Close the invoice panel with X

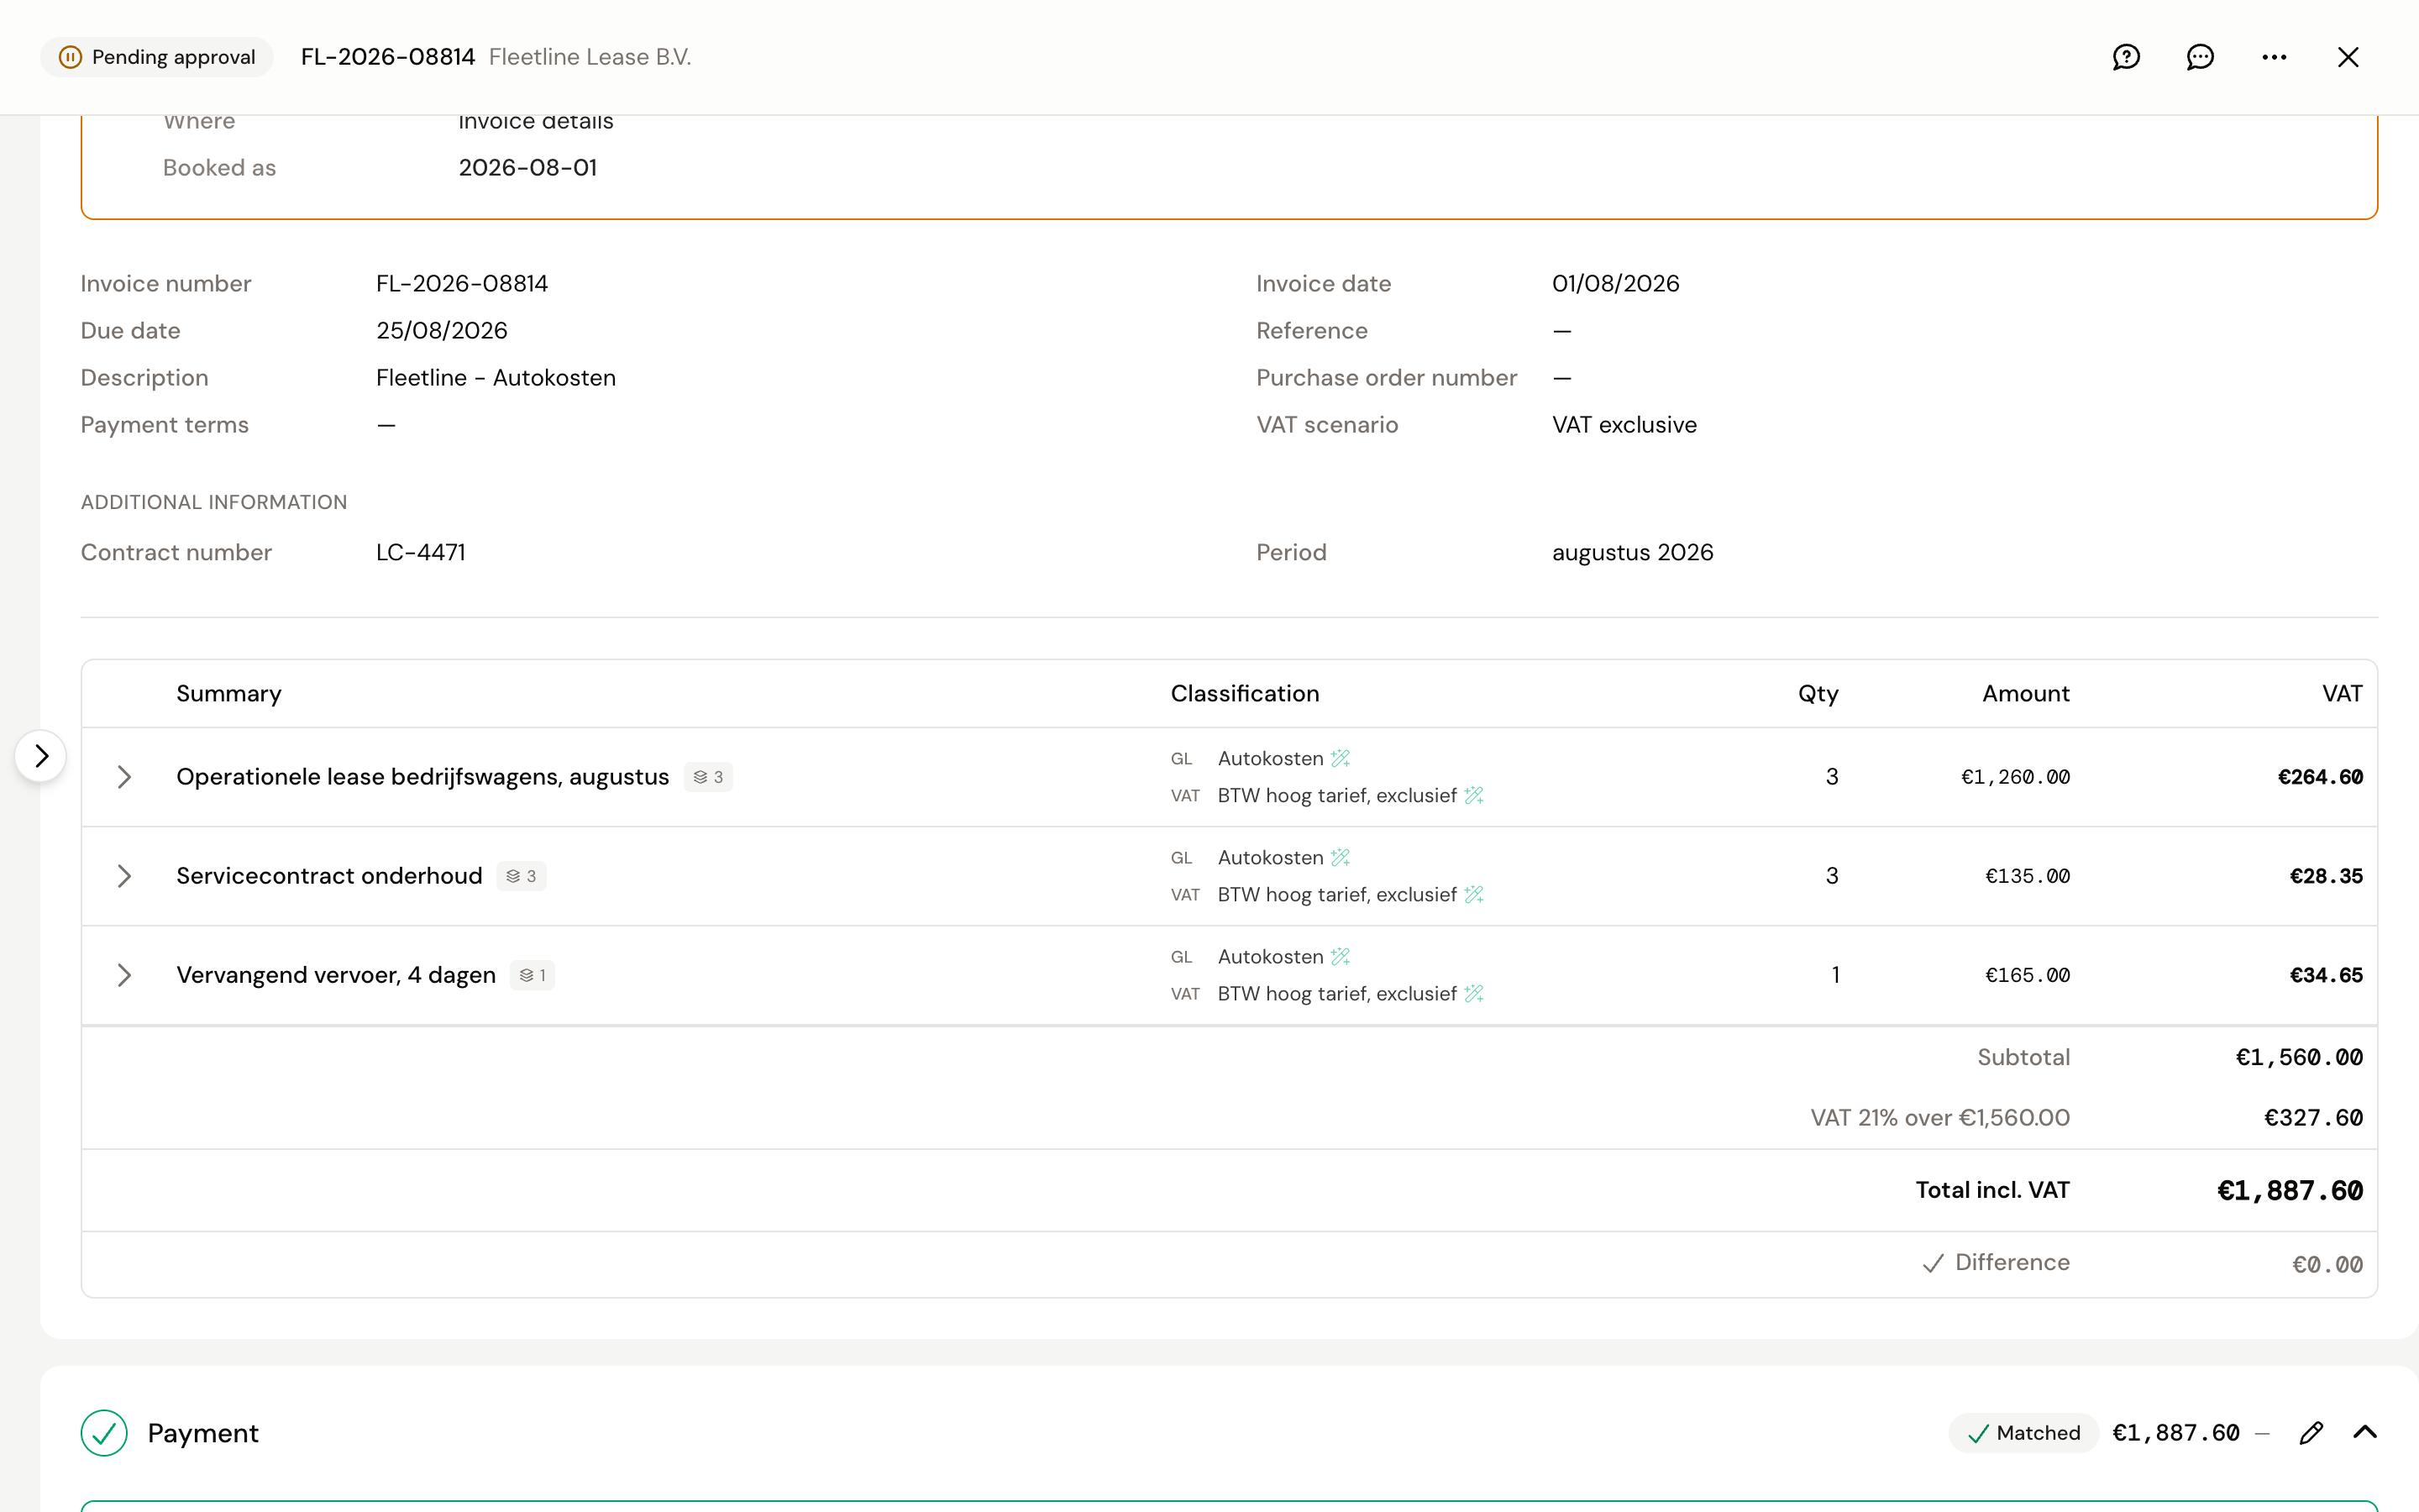(x=2348, y=57)
